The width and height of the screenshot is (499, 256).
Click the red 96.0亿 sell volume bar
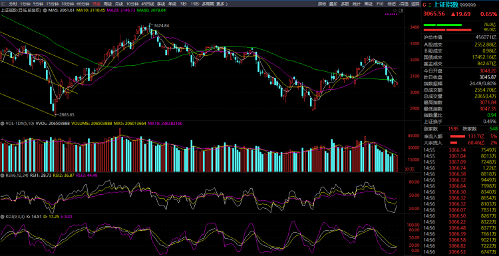pyautogui.click(x=448, y=30)
